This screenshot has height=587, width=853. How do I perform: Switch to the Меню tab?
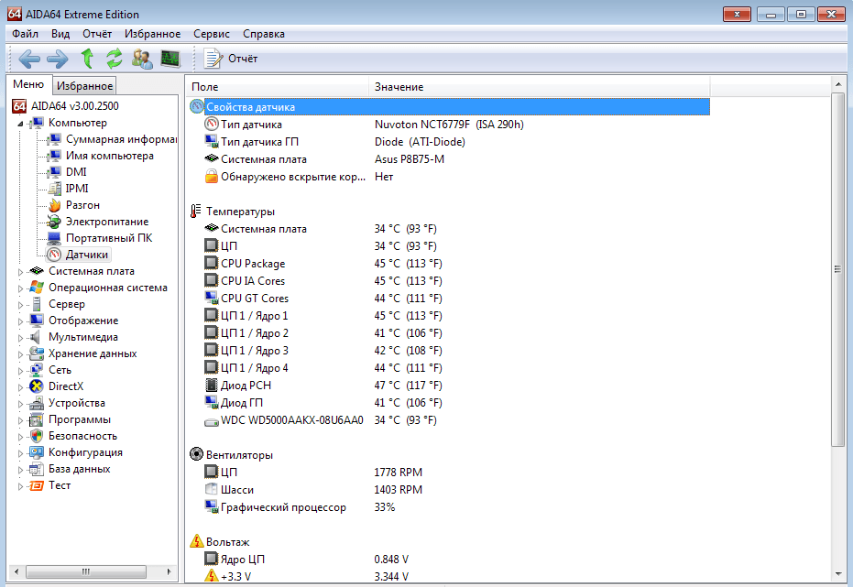point(28,85)
